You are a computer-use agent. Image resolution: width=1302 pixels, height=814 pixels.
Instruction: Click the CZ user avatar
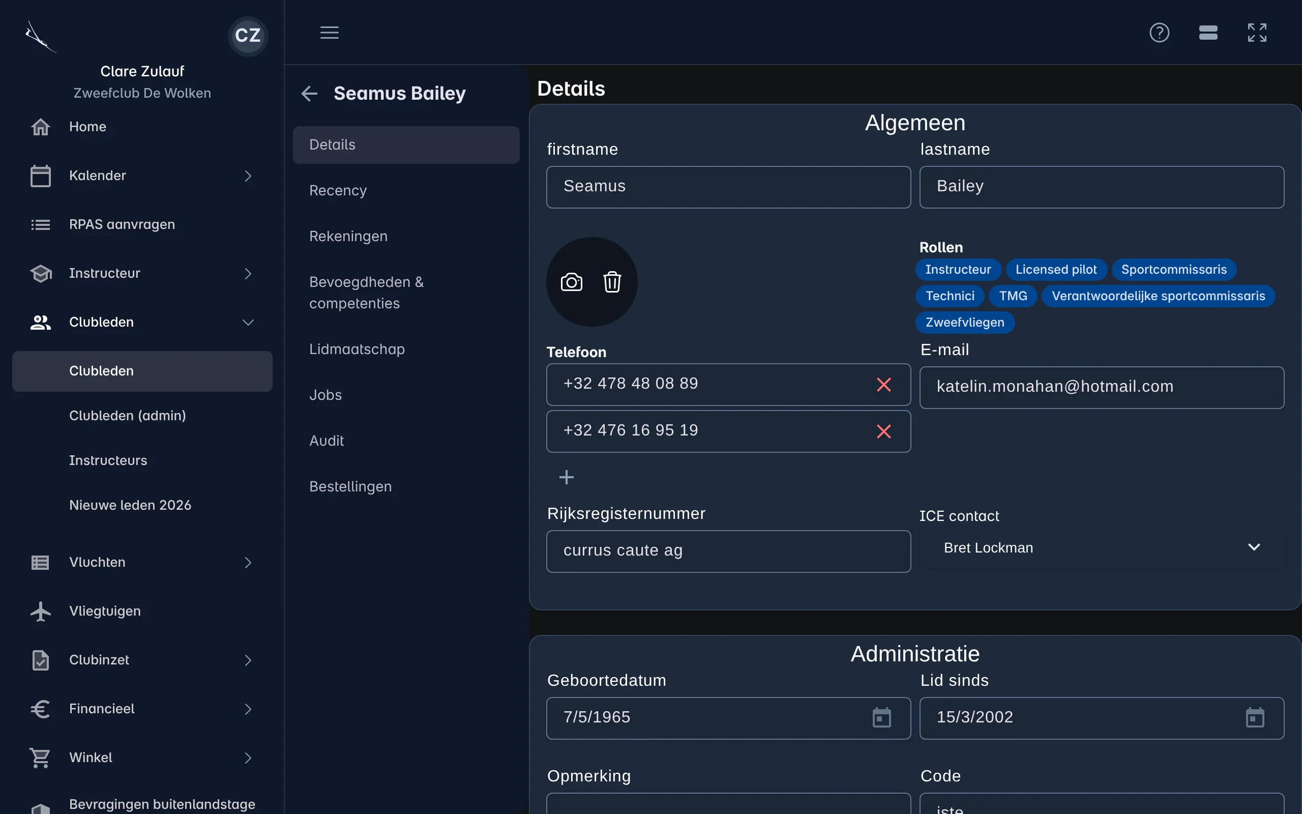[x=248, y=36]
